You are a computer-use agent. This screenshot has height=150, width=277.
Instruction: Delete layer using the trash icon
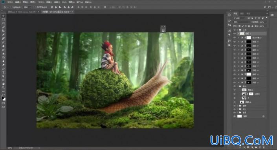264,147
